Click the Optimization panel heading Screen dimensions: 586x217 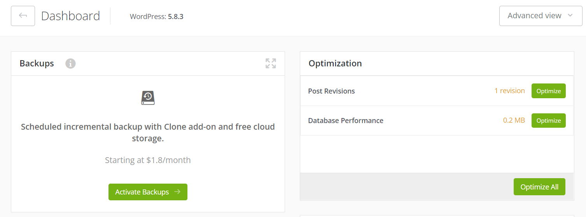(x=335, y=63)
